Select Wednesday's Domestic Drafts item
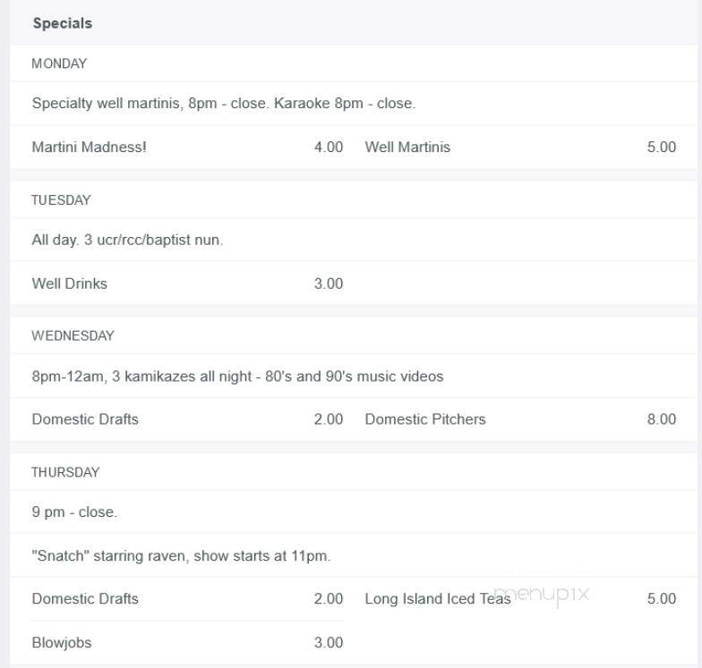 (x=85, y=419)
